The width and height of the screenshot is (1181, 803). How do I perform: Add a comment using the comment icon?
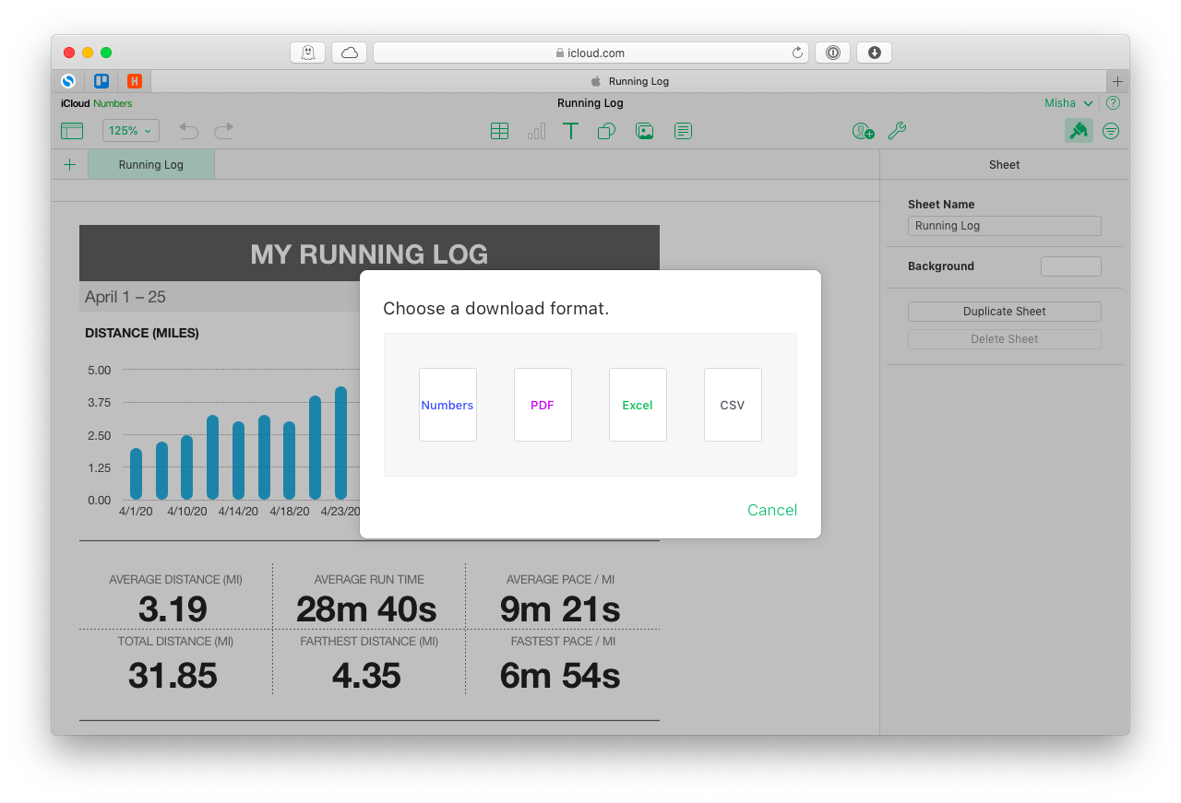tap(683, 131)
